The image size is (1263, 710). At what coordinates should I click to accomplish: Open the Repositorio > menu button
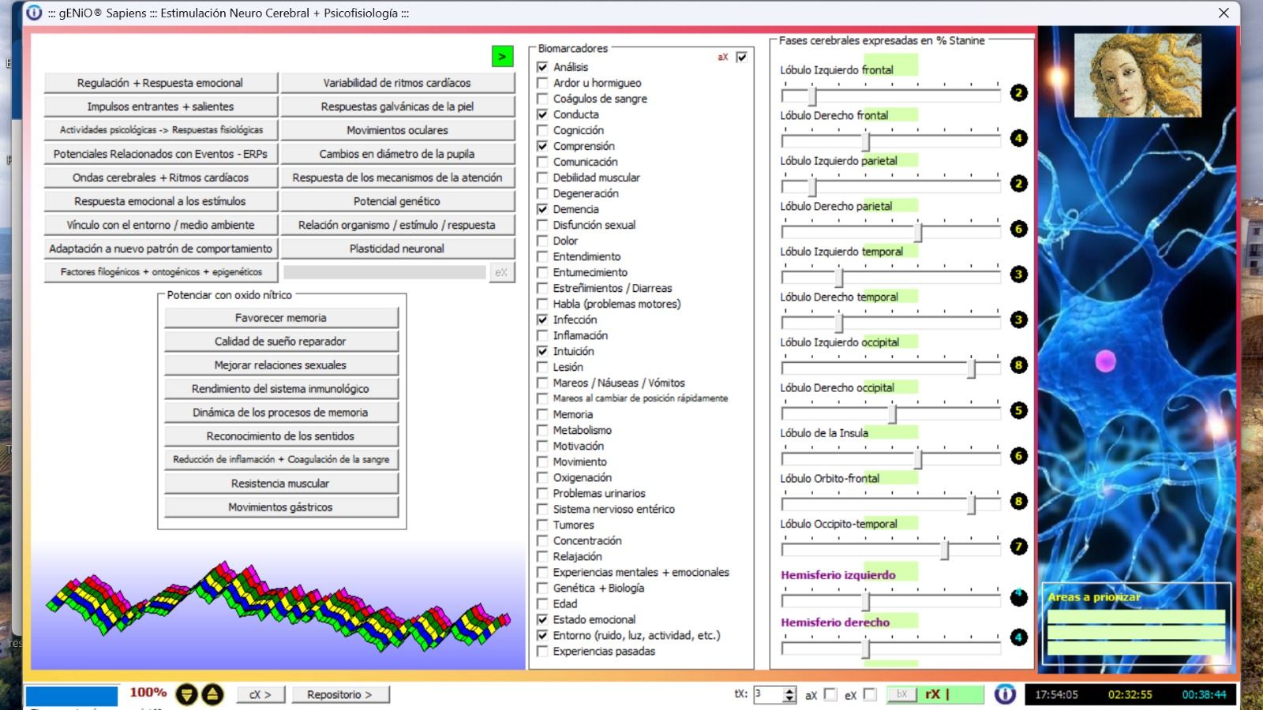coord(339,694)
